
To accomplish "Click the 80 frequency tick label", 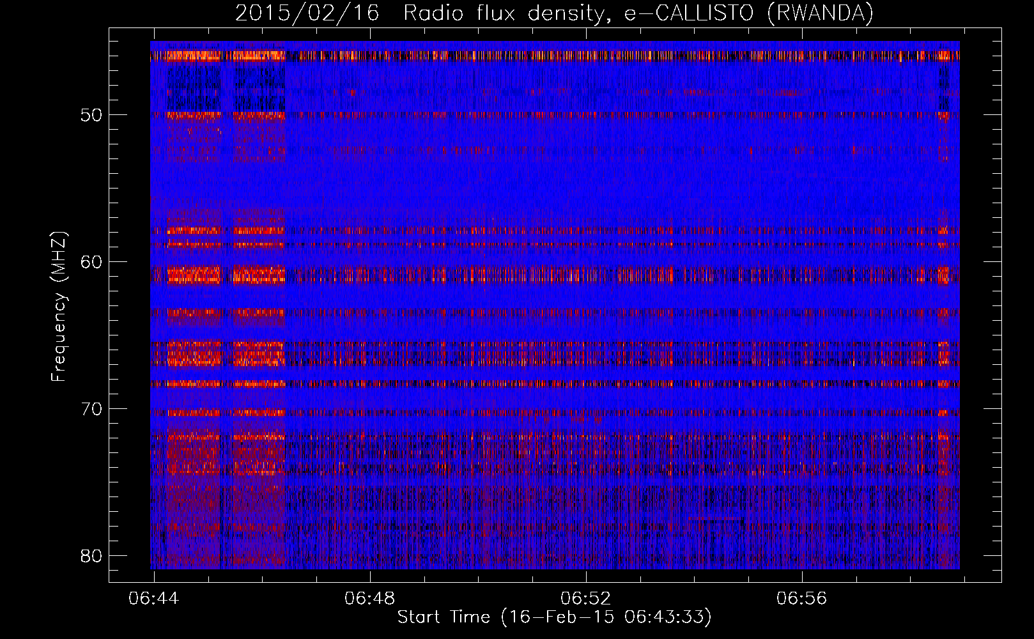I will click(x=91, y=556).
